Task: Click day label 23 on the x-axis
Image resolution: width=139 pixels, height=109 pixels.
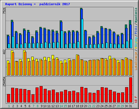Action: [x=98, y=106]
